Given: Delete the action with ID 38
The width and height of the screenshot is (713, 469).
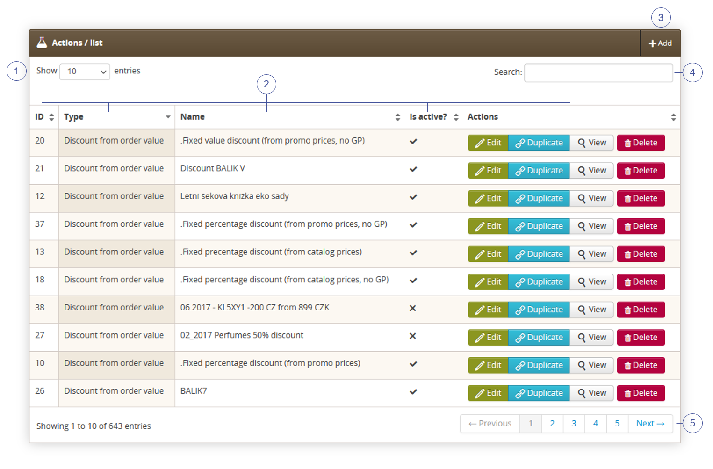Looking at the screenshot, I should 641,310.
